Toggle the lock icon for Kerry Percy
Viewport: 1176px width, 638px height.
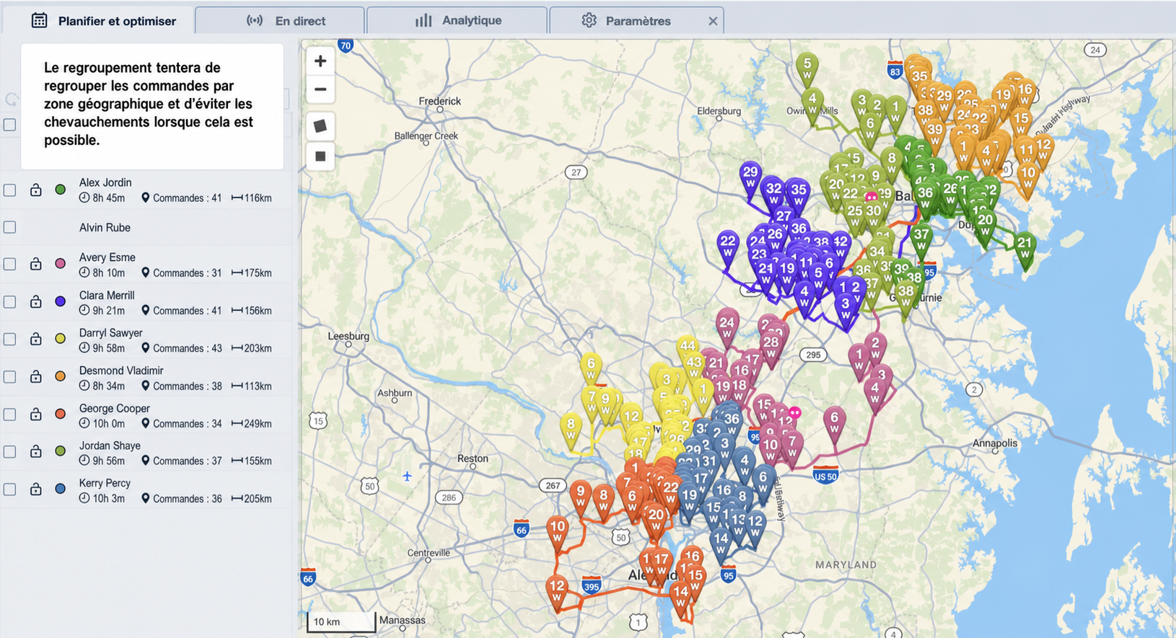pos(35,489)
